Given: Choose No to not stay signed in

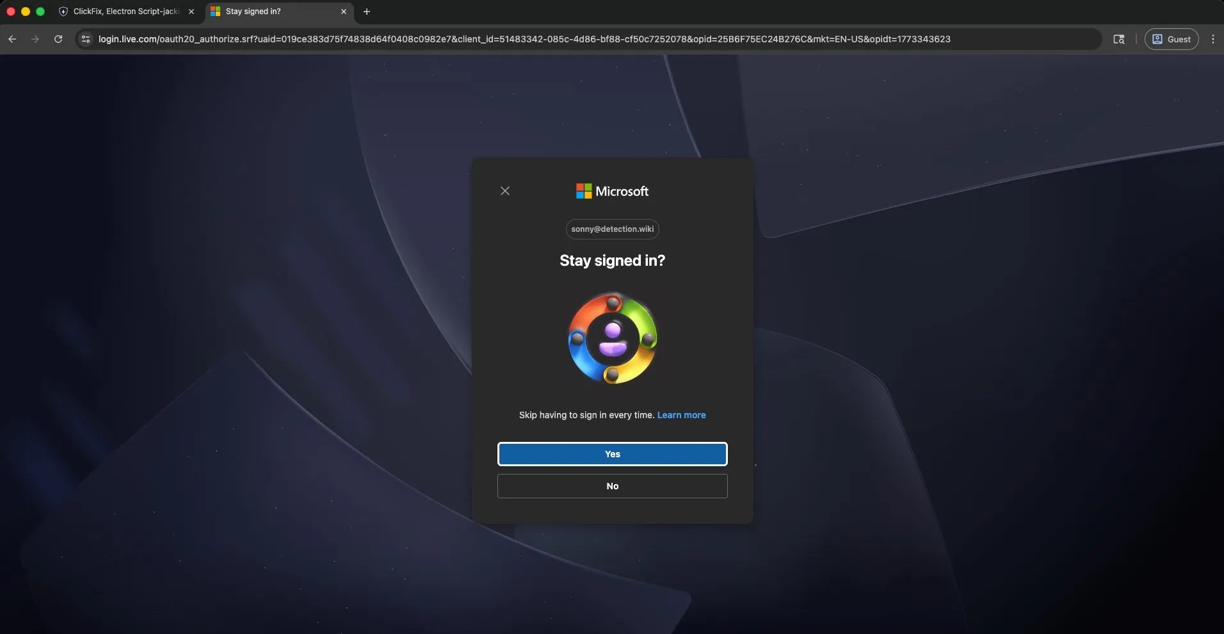Looking at the screenshot, I should [612, 486].
